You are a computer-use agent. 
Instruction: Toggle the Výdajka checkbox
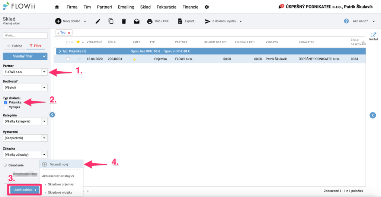[x=6, y=107]
